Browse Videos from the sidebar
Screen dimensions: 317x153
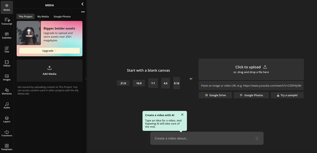(7, 63)
